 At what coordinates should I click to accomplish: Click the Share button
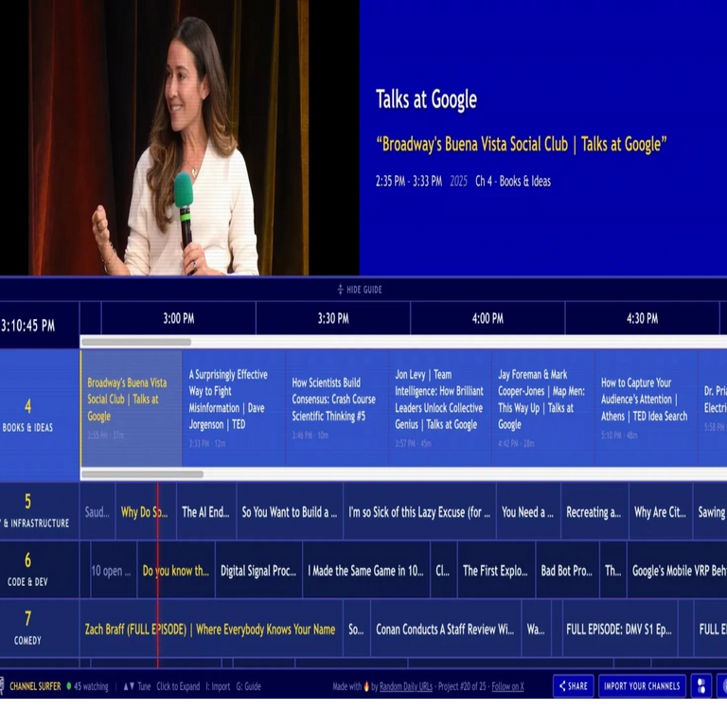pos(573,685)
